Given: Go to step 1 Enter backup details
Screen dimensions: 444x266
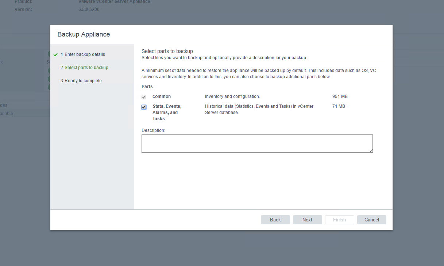Looking at the screenshot, I should (83, 54).
